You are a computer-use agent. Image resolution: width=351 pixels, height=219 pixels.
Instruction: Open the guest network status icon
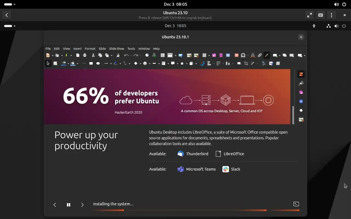tap(329, 26)
